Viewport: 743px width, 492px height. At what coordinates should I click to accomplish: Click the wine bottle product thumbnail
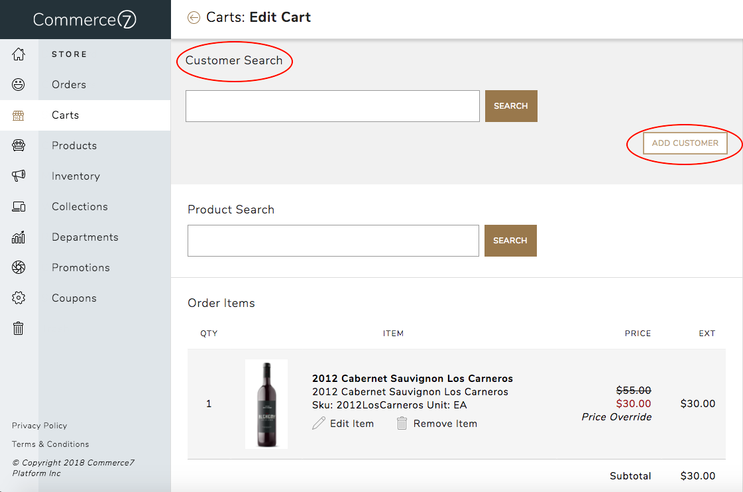pyautogui.click(x=266, y=404)
